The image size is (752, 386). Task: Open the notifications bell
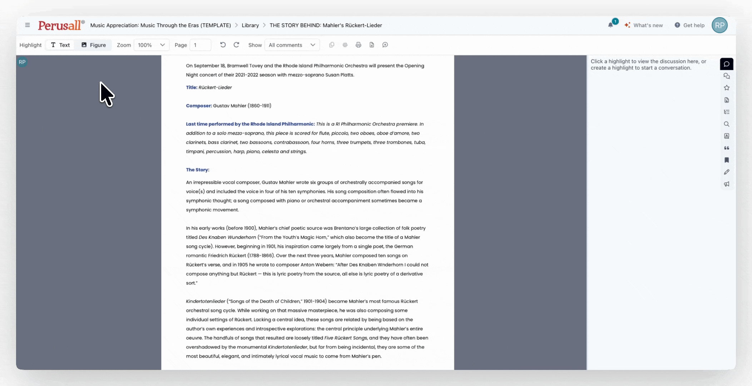610,25
